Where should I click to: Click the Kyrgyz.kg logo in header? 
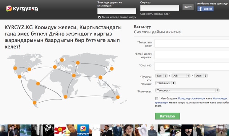tap(22, 9)
